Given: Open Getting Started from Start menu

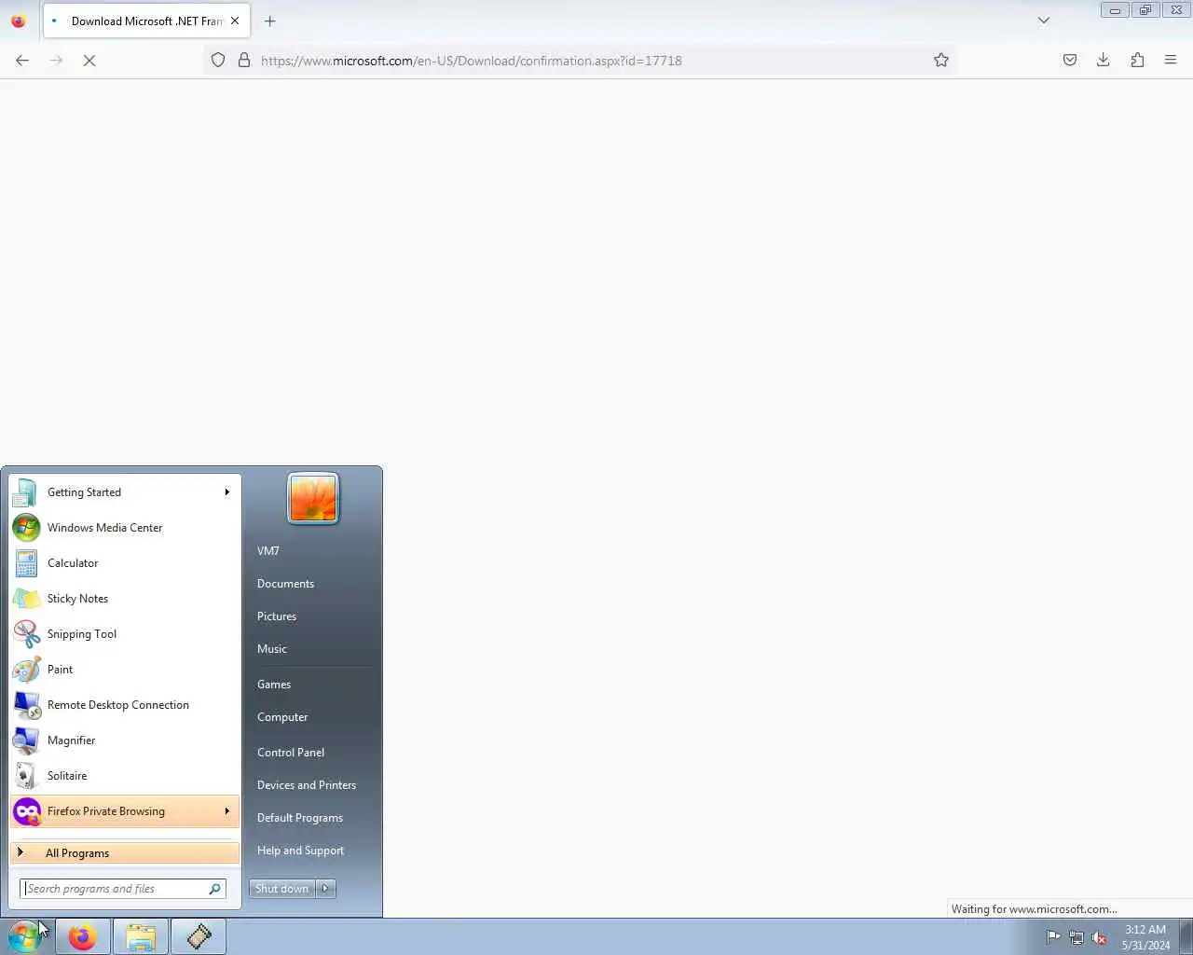Looking at the screenshot, I should click(x=125, y=492).
